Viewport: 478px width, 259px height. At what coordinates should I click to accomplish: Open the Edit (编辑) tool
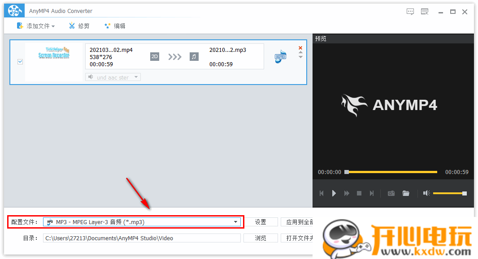(115, 26)
